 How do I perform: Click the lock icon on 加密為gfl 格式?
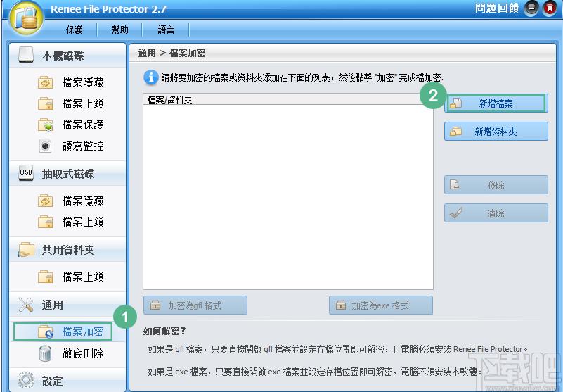pyautogui.click(x=155, y=305)
